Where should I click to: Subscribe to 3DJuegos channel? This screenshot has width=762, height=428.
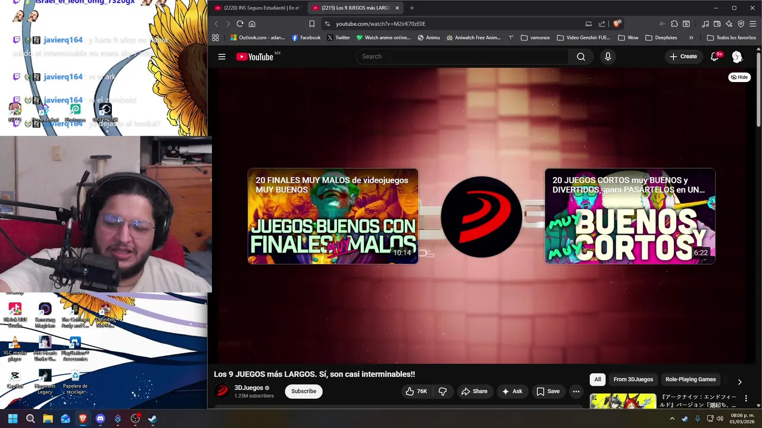304,391
